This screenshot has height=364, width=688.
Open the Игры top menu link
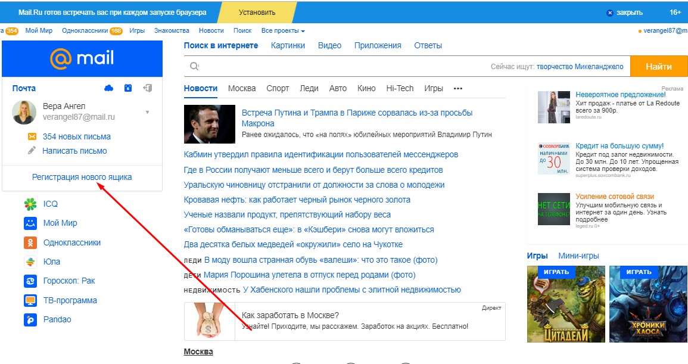click(x=137, y=31)
